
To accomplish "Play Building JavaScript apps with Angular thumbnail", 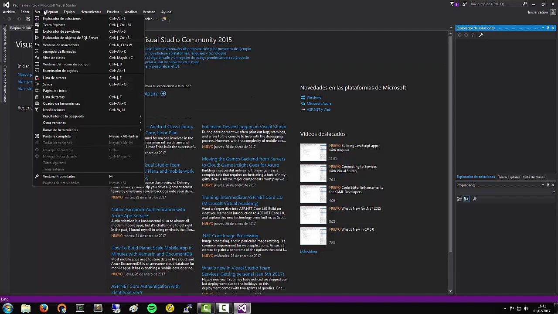I will pos(313,152).
